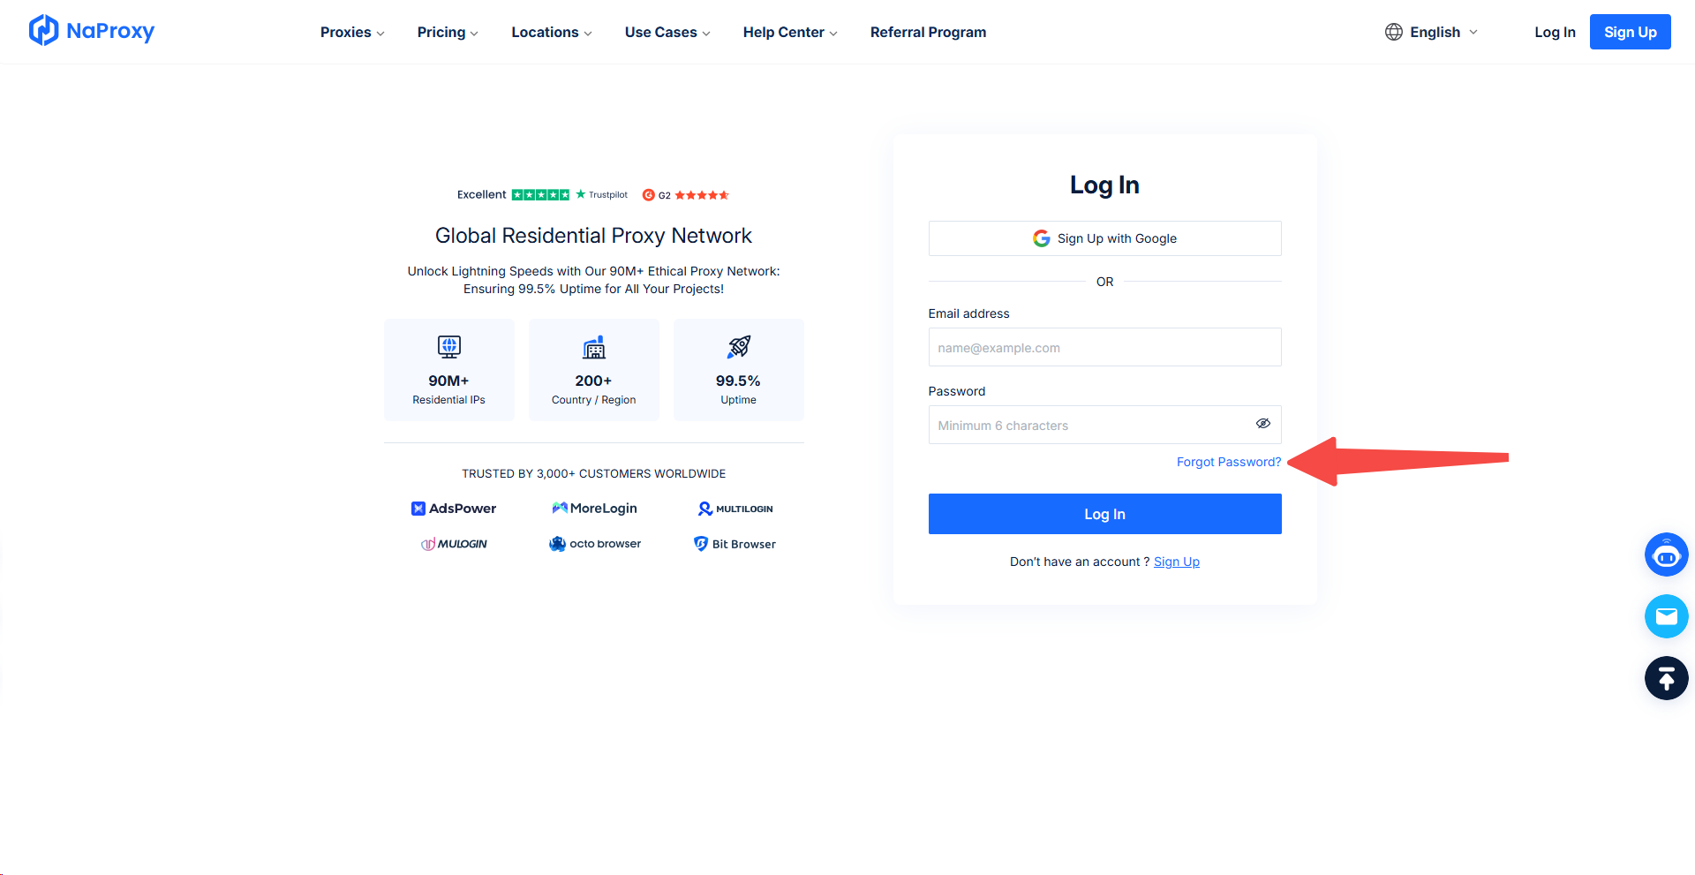Click the G2 rating badge
1695x875 pixels.
(685, 195)
